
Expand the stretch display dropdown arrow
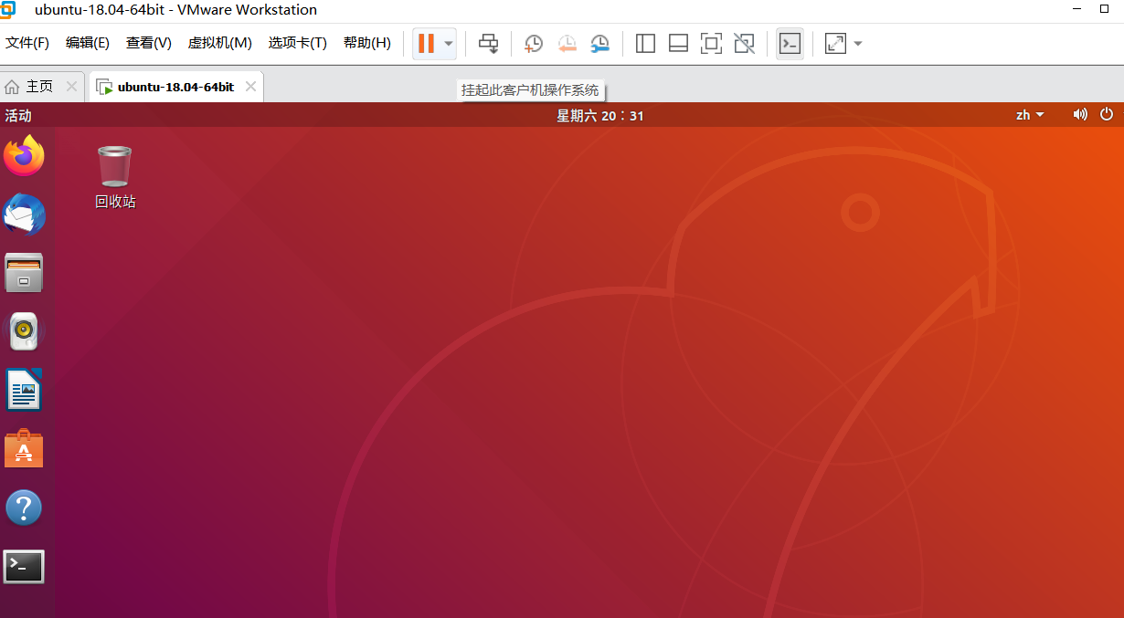coord(857,43)
